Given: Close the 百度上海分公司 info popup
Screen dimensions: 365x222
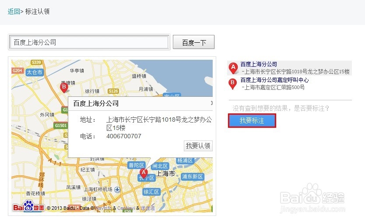Looking at the screenshot, I should point(211,103).
